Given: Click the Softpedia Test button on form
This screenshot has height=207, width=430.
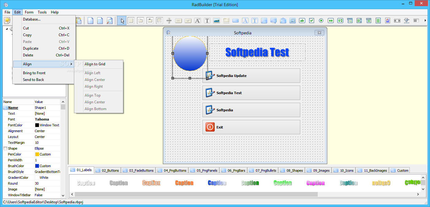Looking at the screenshot, I should coord(251,93).
